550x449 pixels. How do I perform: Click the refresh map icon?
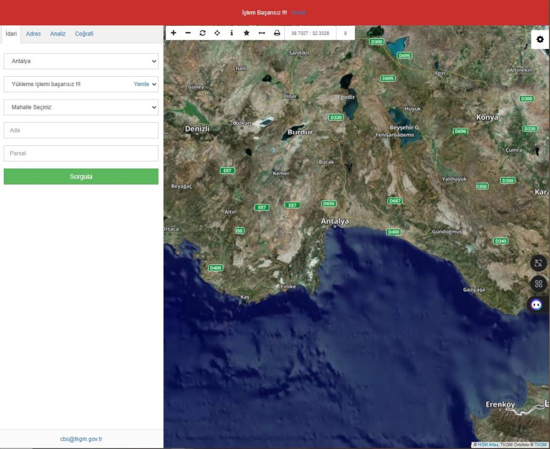pos(202,33)
